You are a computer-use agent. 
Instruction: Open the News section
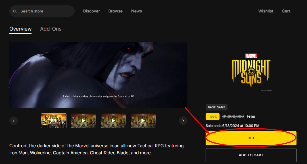coord(136,11)
